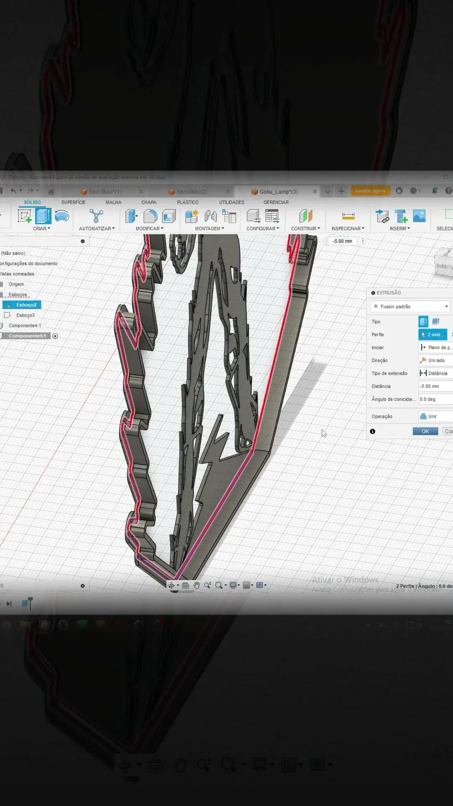The image size is (453, 806).
Task: Add a new document tab with plus
Action: [341, 191]
